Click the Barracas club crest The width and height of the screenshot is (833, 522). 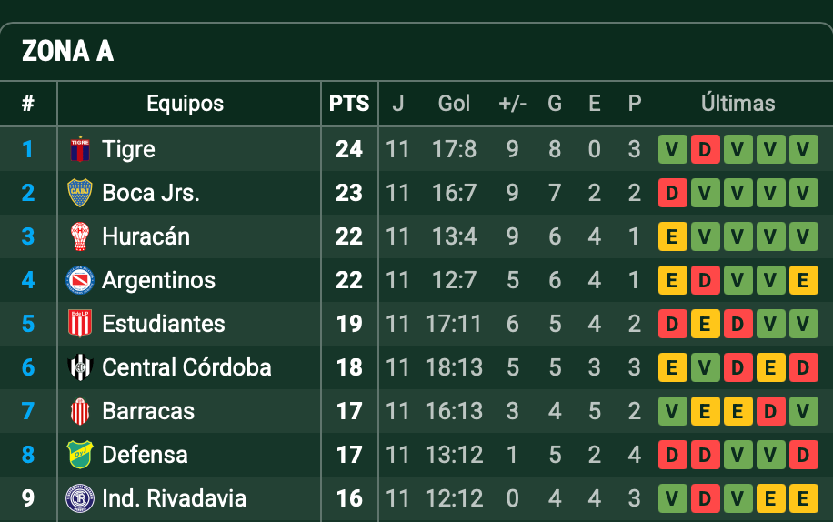pyautogui.click(x=80, y=411)
